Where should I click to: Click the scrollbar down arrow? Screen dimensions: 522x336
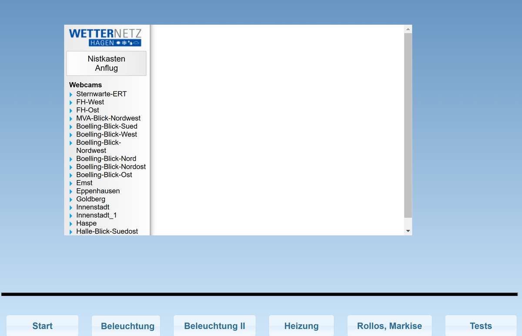pyautogui.click(x=408, y=231)
